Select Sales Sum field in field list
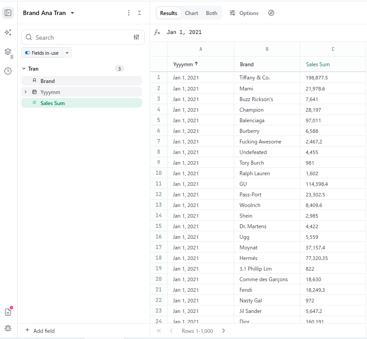The image size is (367, 339). [82, 103]
